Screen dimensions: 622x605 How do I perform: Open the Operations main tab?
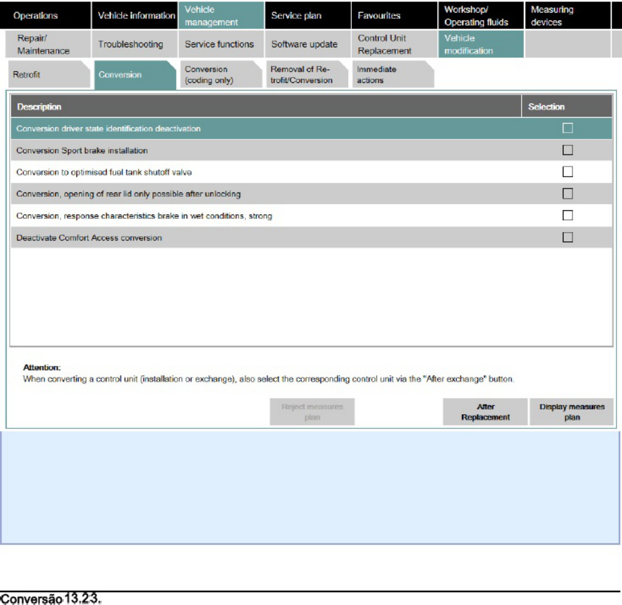[x=45, y=15]
